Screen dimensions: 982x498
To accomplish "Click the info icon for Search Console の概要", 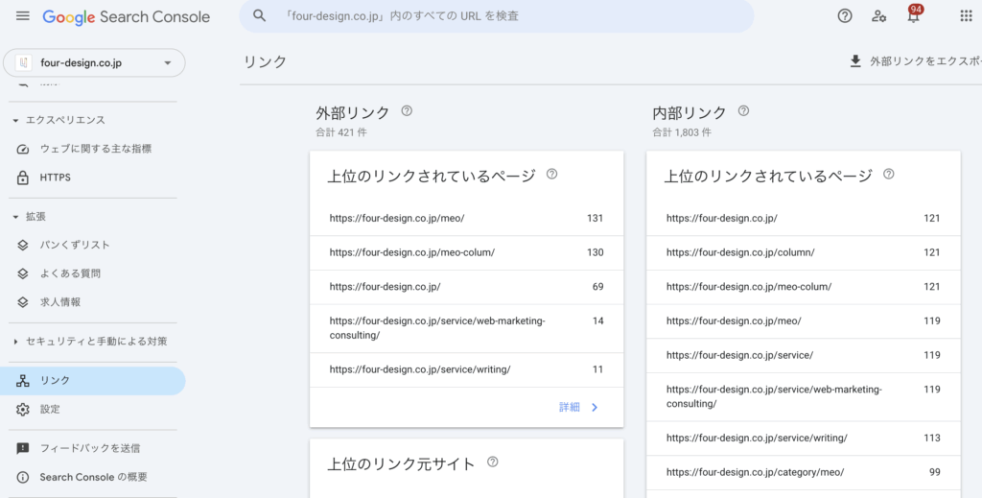I will pyautogui.click(x=23, y=477).
